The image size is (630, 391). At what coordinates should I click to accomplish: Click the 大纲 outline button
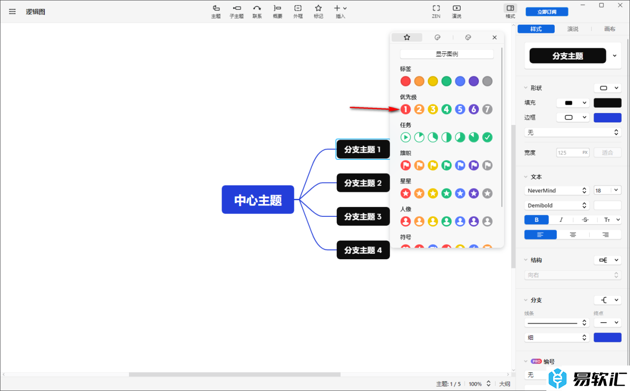click(504, 384)
